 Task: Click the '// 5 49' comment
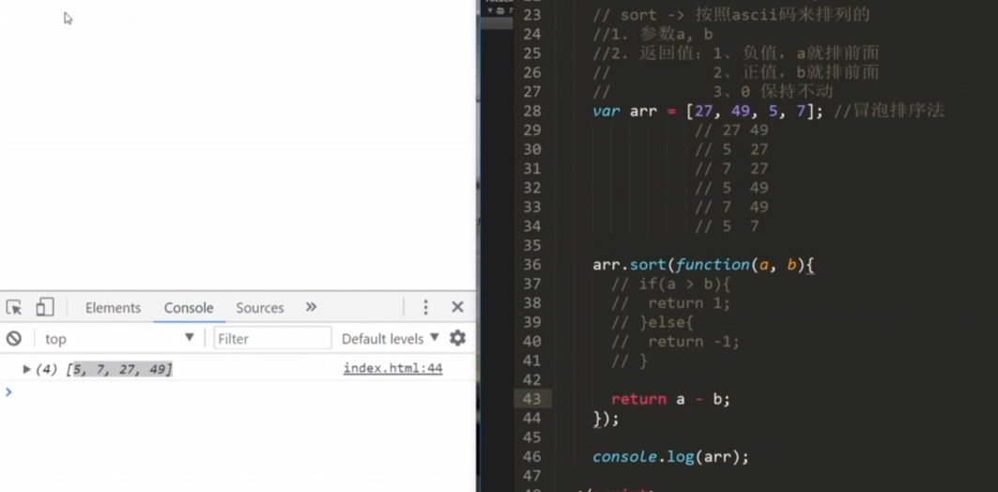tap(732, 188)
